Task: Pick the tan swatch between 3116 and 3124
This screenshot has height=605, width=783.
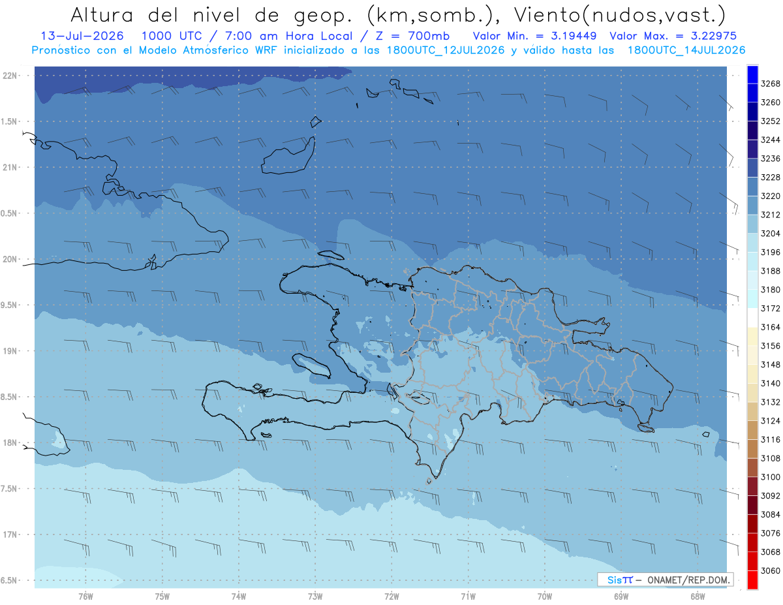Action: (752, 430)
